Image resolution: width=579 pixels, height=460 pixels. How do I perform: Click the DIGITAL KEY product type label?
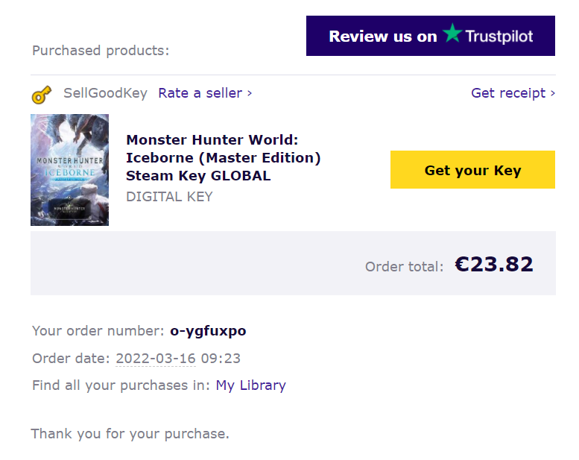click(x=169, y=197)
